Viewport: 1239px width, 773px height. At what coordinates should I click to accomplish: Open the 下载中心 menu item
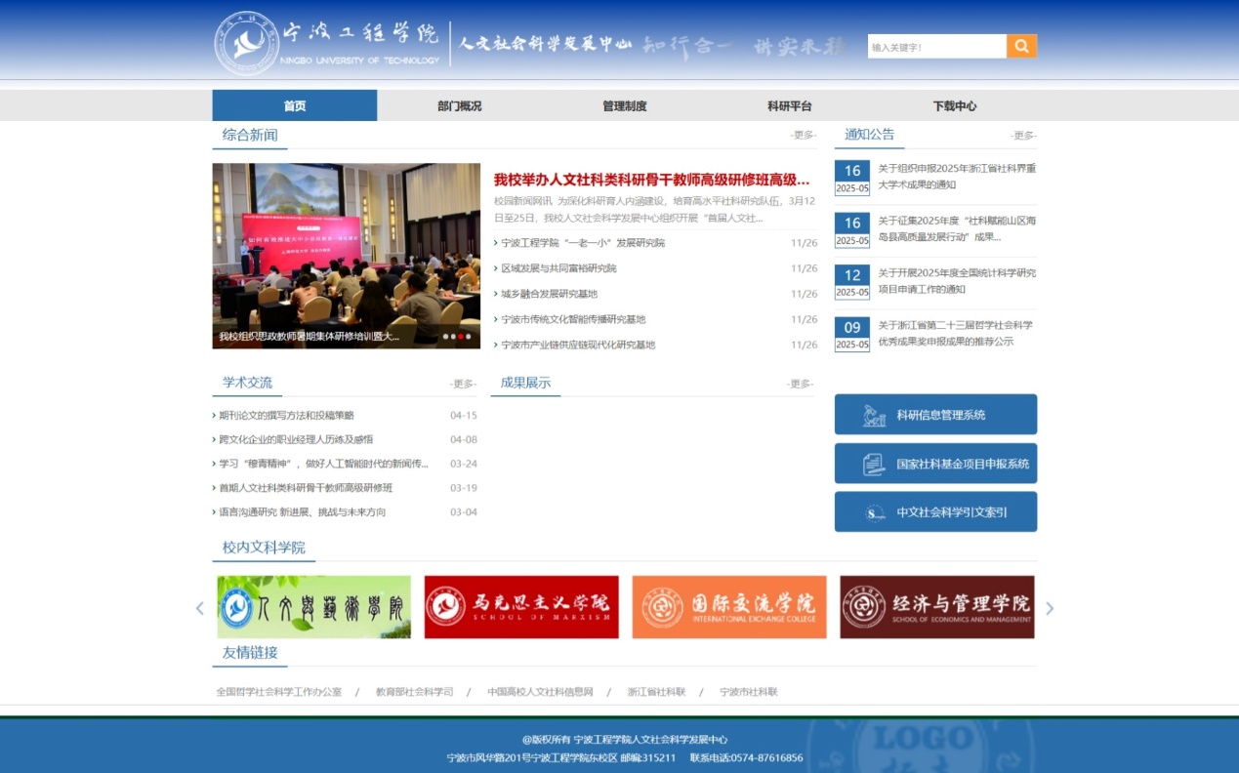954,105
